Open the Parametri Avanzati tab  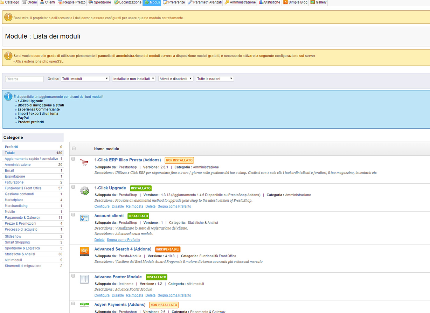click(x=205, y=2)
